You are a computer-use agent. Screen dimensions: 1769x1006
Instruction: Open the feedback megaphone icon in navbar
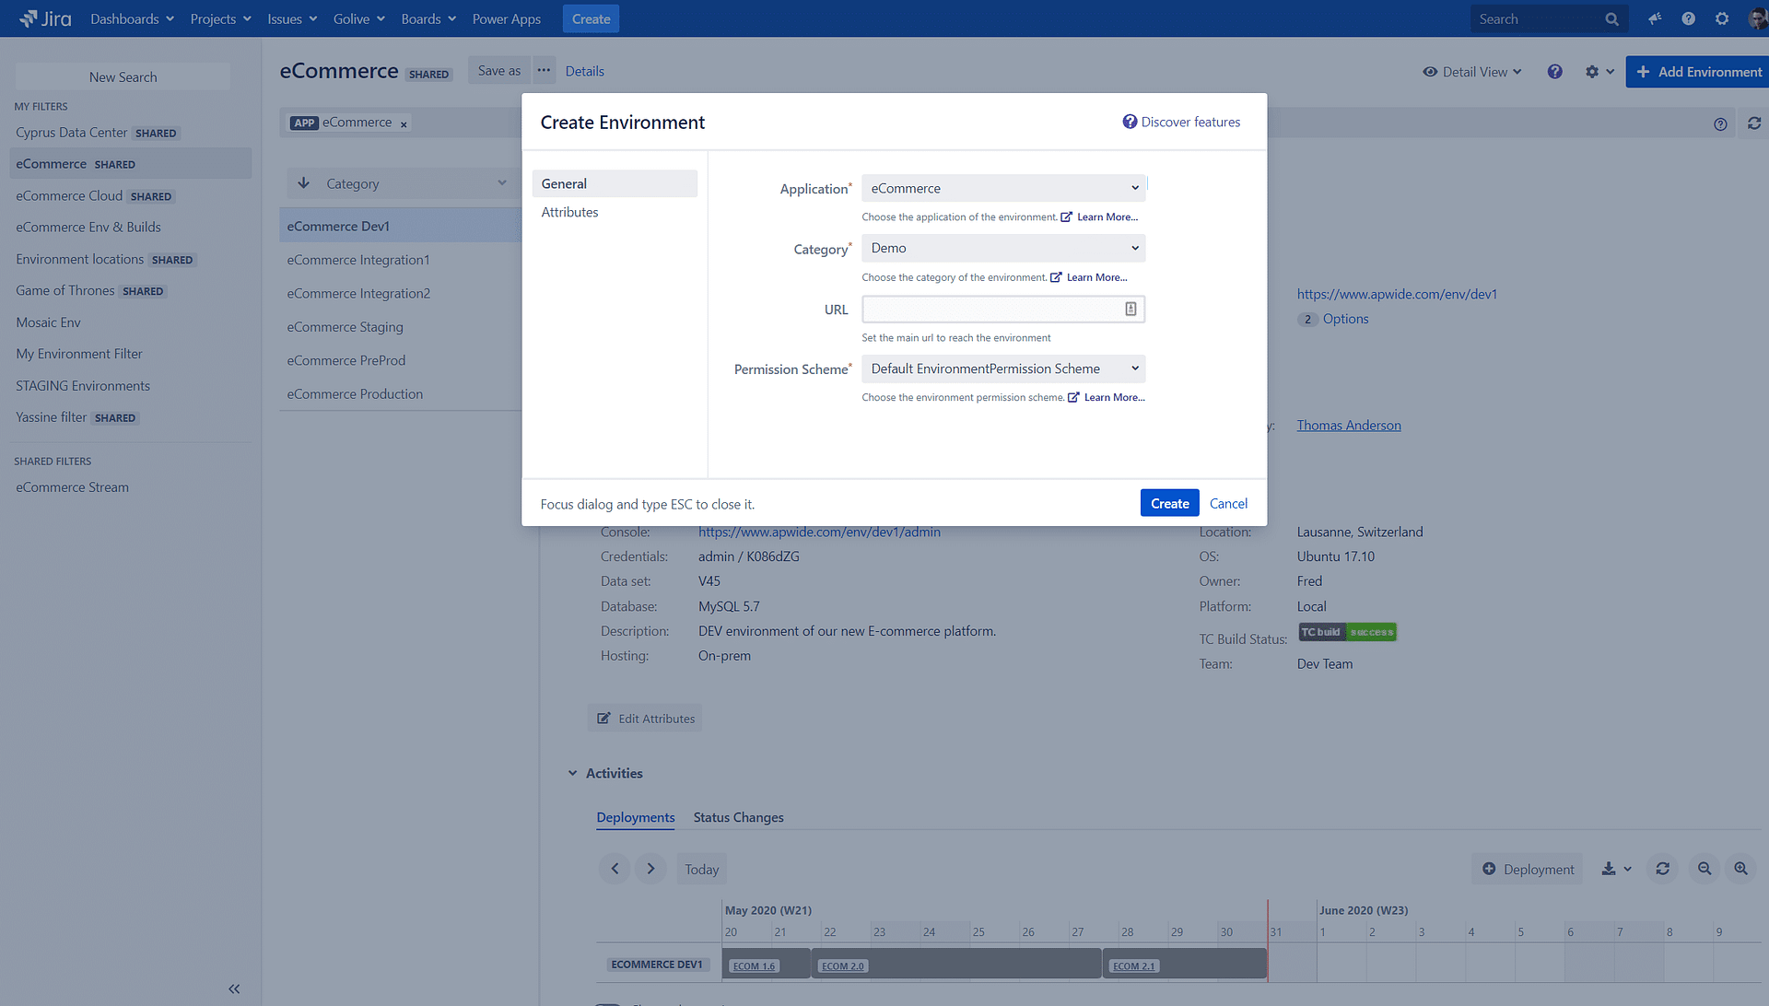(1654, 18)
